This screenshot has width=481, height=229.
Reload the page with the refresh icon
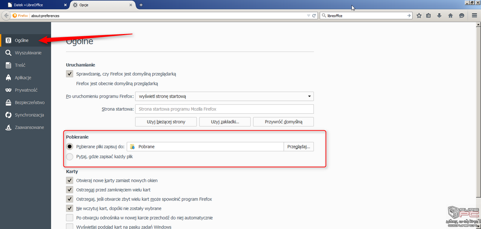point(314,16)
